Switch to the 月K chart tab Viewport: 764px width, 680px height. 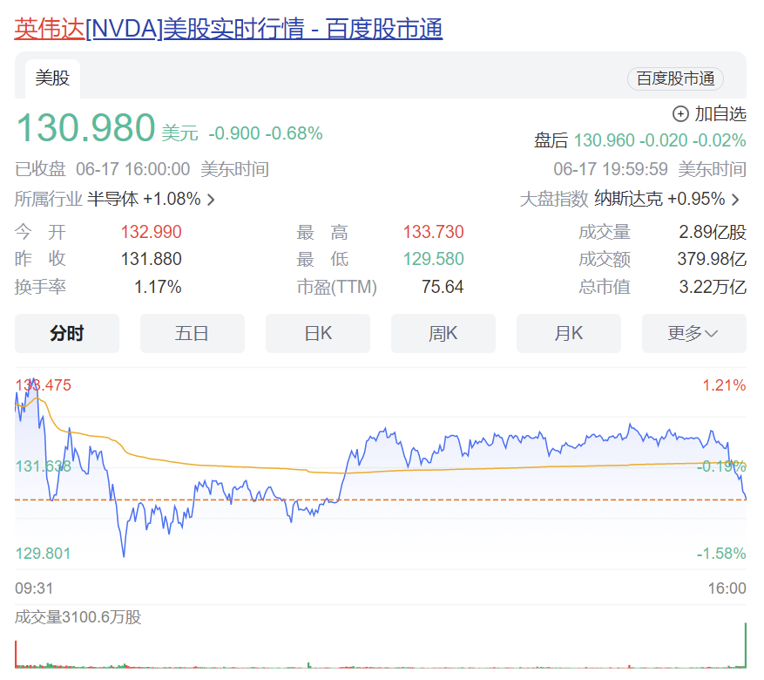tap(569, 333)
